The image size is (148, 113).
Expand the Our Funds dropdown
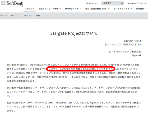coord(92,3)
